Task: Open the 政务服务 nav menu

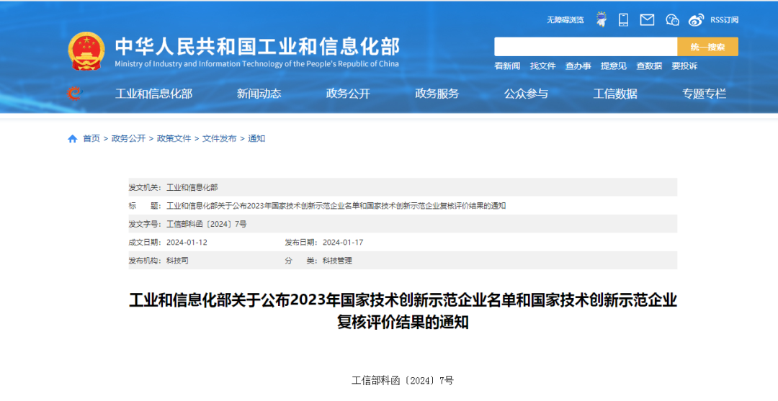Action: pyautogui.click(x=437, y=94)
